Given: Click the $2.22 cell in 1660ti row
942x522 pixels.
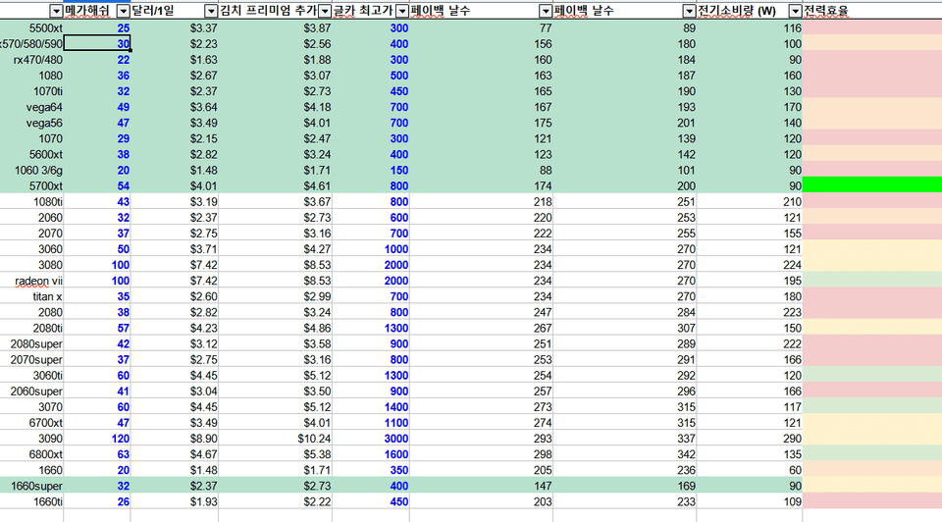Looking at the screenshot, I should coord(275,501).
